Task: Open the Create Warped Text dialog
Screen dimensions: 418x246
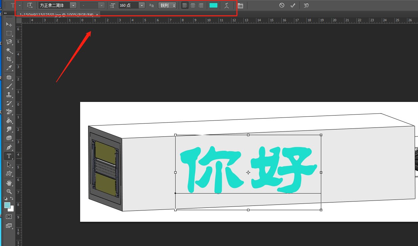Action: (226, 5)
